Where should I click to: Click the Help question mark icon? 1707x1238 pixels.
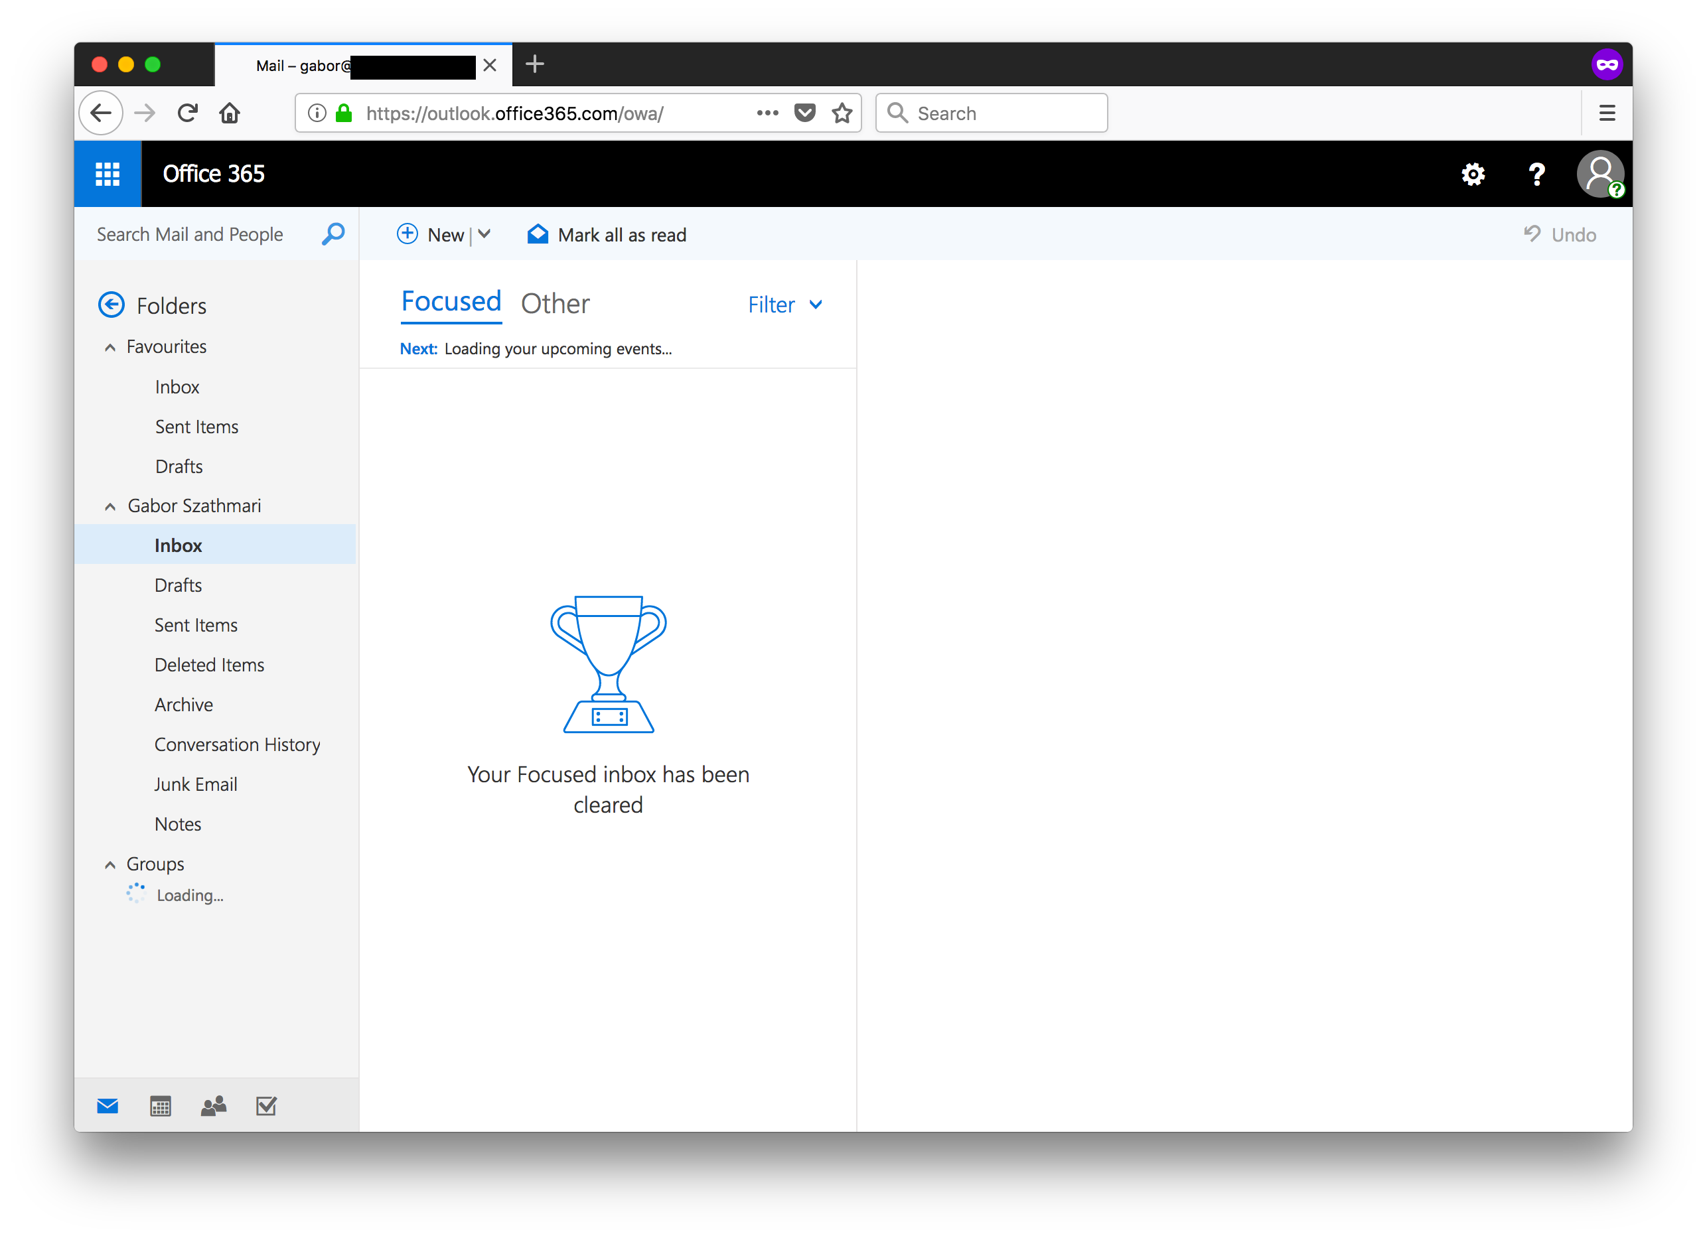point(1534,172)
